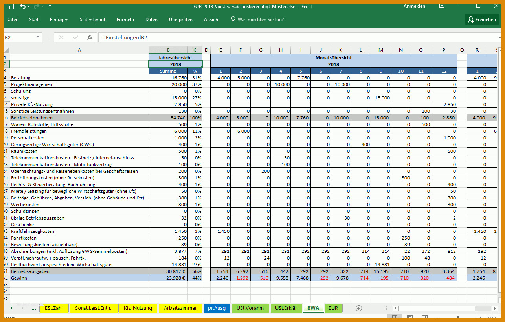Viewport: 505px width, 322px height.
Task: Open the Überprüfen ribbon tab
Action: tap(181, 20)
